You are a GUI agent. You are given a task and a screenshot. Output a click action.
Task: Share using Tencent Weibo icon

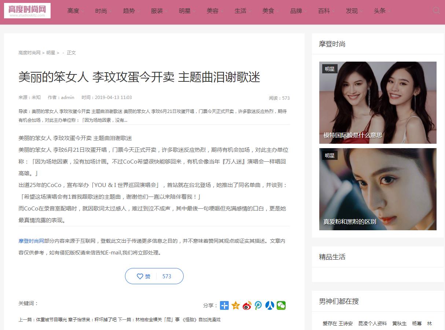tap(258, 305)
